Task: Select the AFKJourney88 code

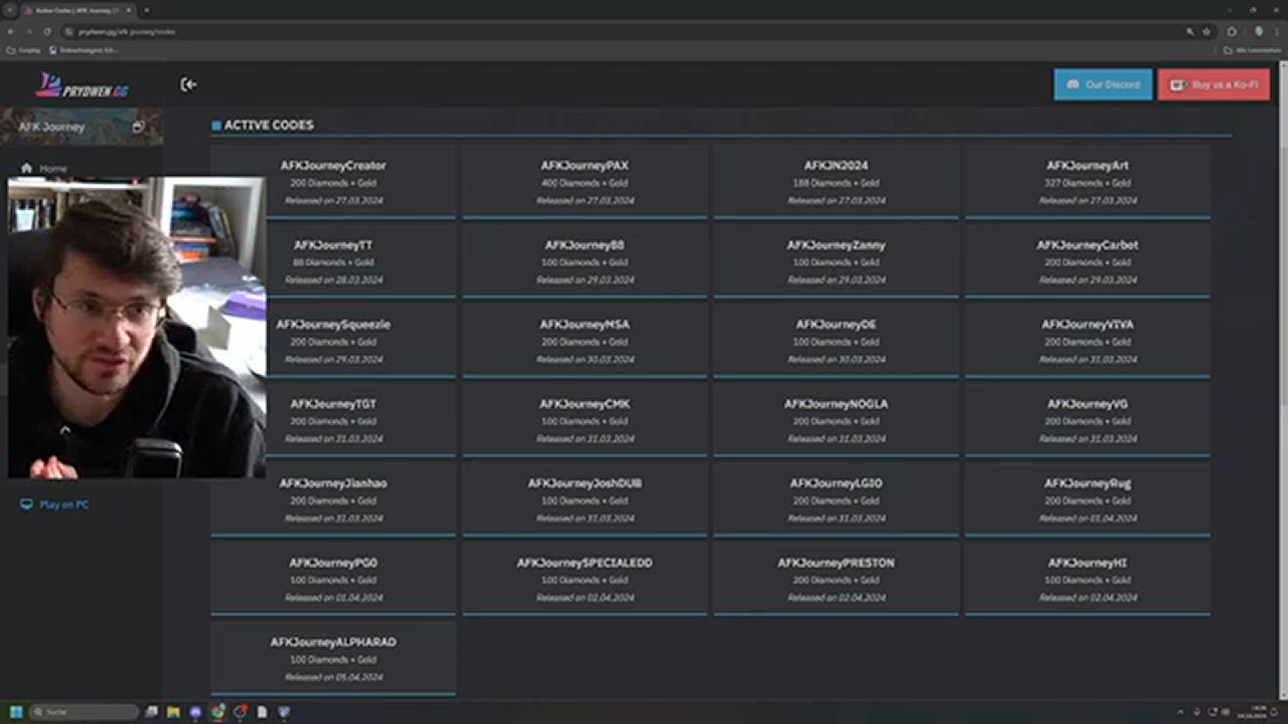Action: coord(585,261)
